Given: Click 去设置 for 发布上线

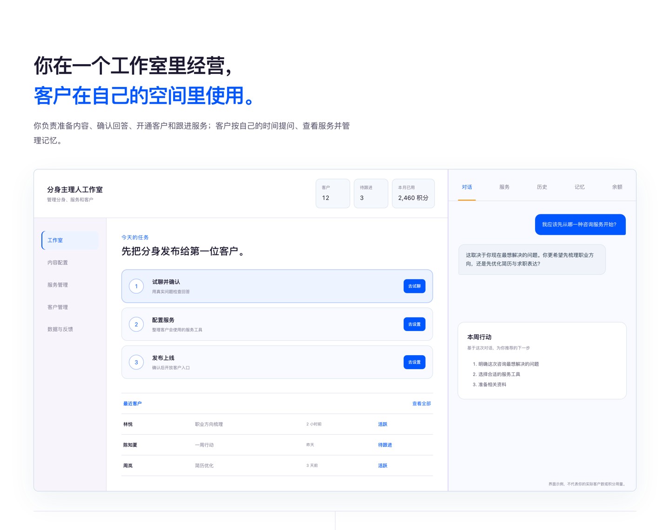Looking at the screenshot, I should 414,362.
